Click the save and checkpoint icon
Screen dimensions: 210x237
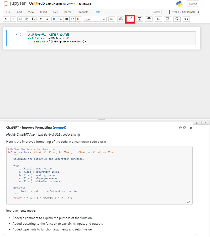click(x=6, y=19)
